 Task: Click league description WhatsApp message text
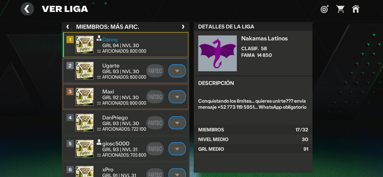click(x=252, y=104)
